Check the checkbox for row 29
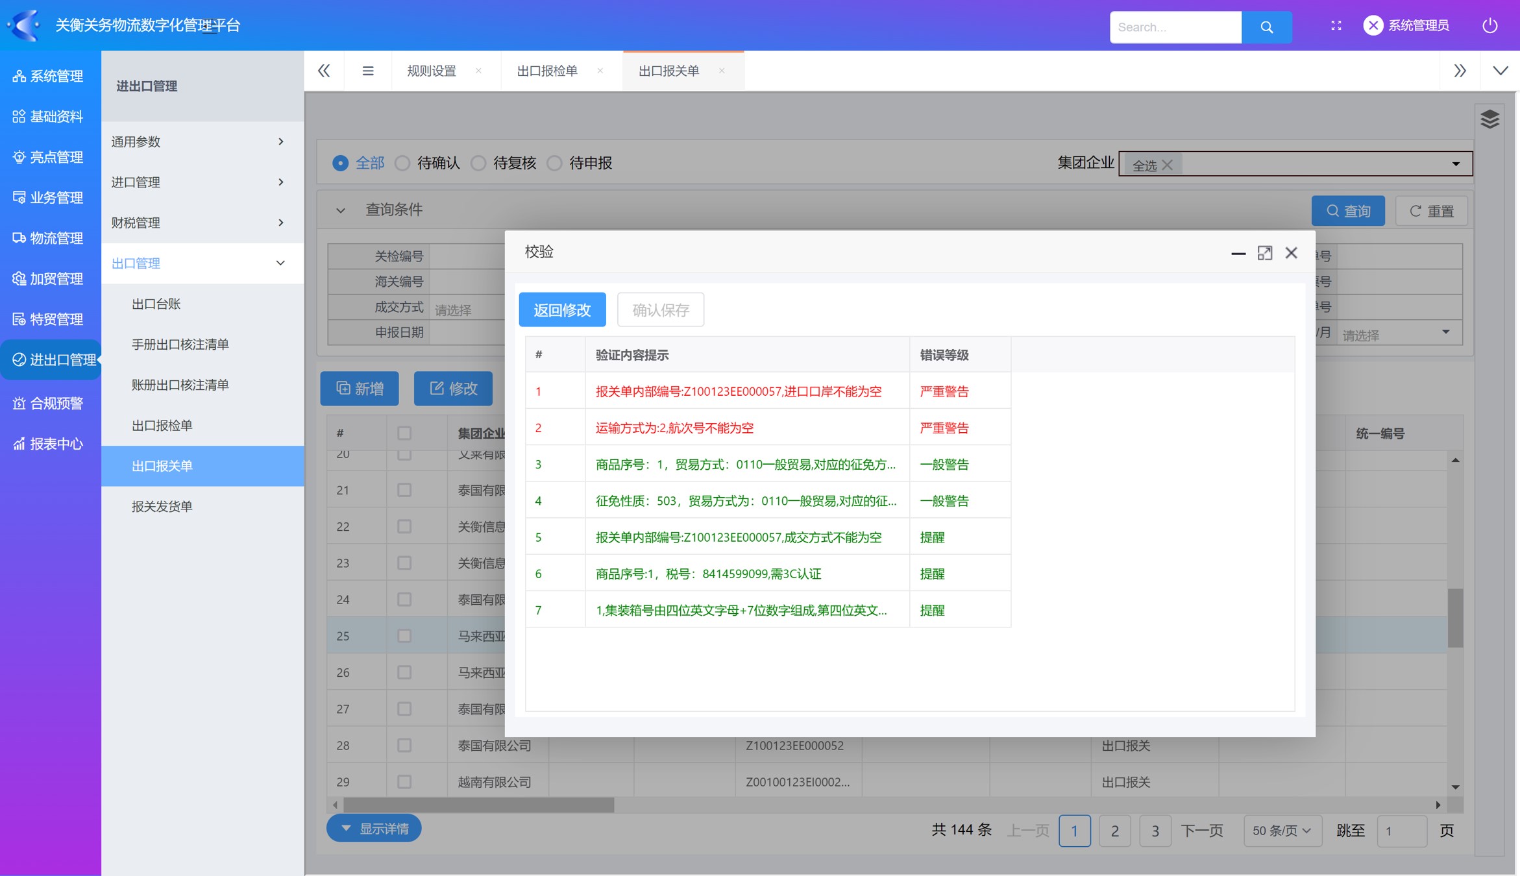Image resolution: width=1520 pixels, height=876 pixels. click(x=404, y=782)
